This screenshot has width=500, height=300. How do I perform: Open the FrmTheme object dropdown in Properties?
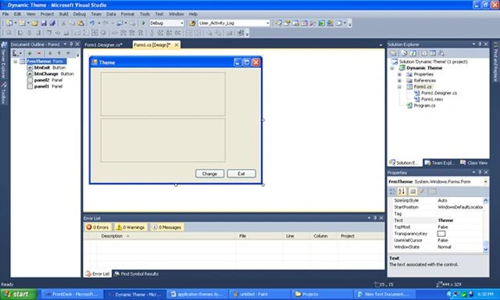click(x=486, y=181)
